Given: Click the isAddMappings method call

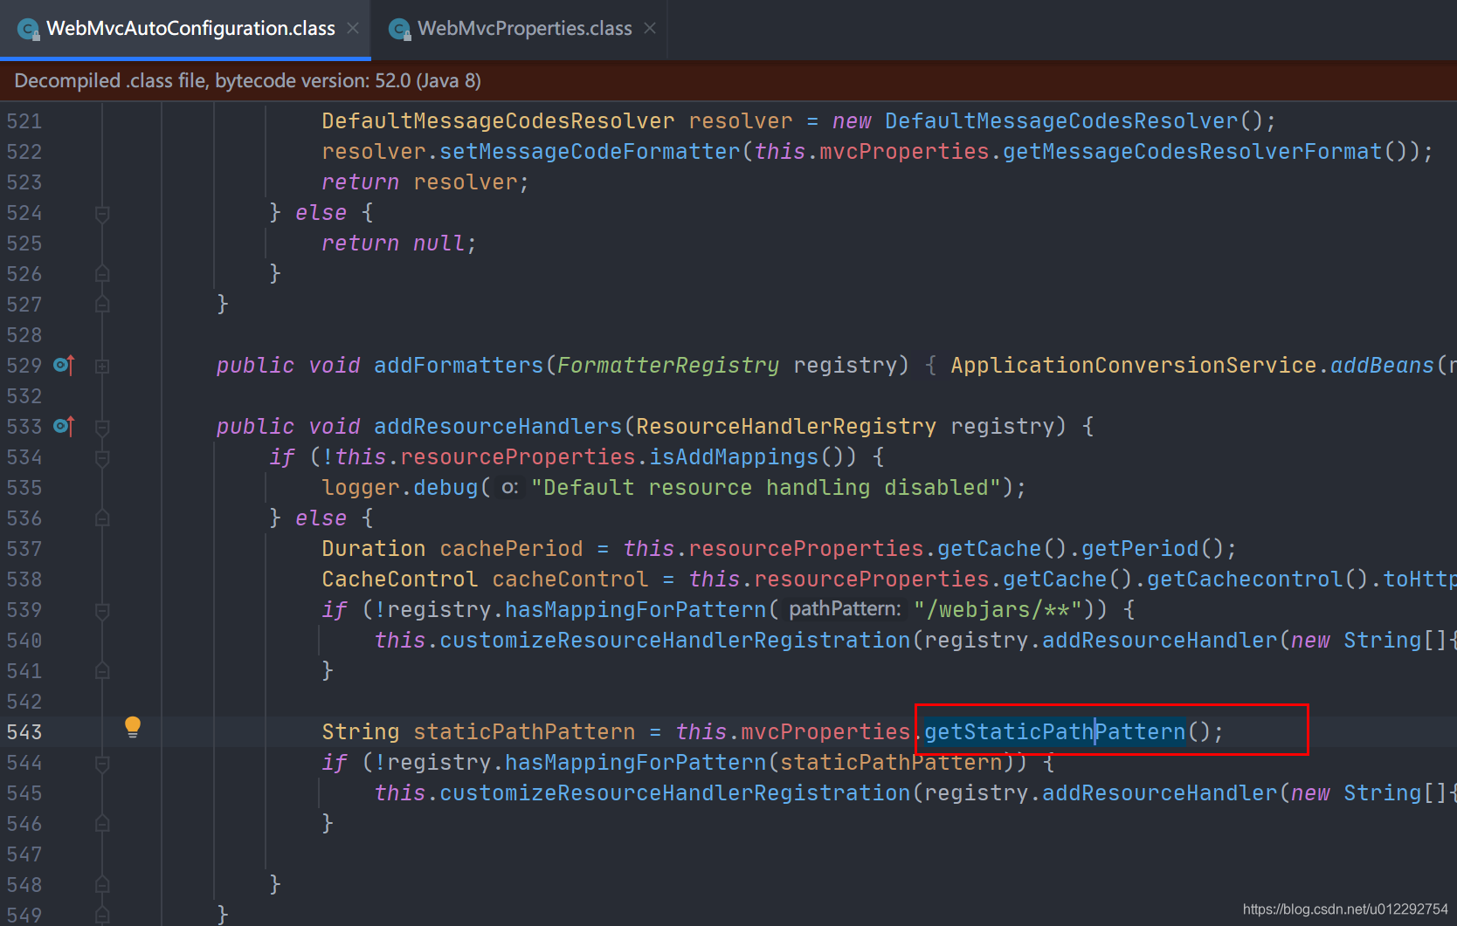Looking at the screenshot, I should click(x=734, y=456).
